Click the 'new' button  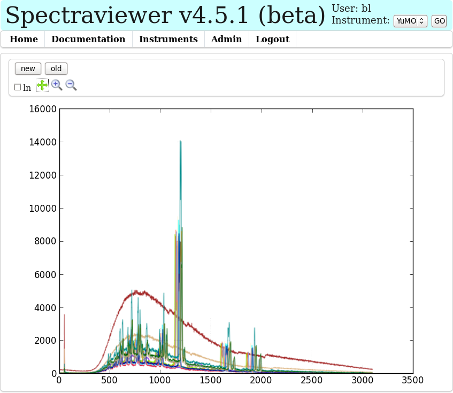[28, 68]
